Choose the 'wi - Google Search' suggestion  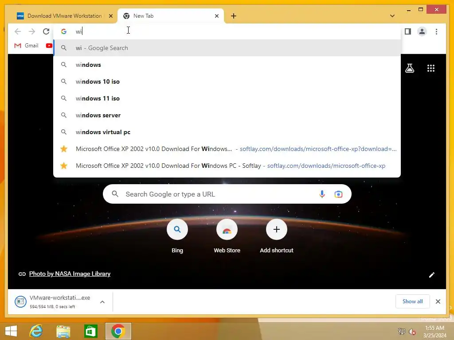[227, 48]
